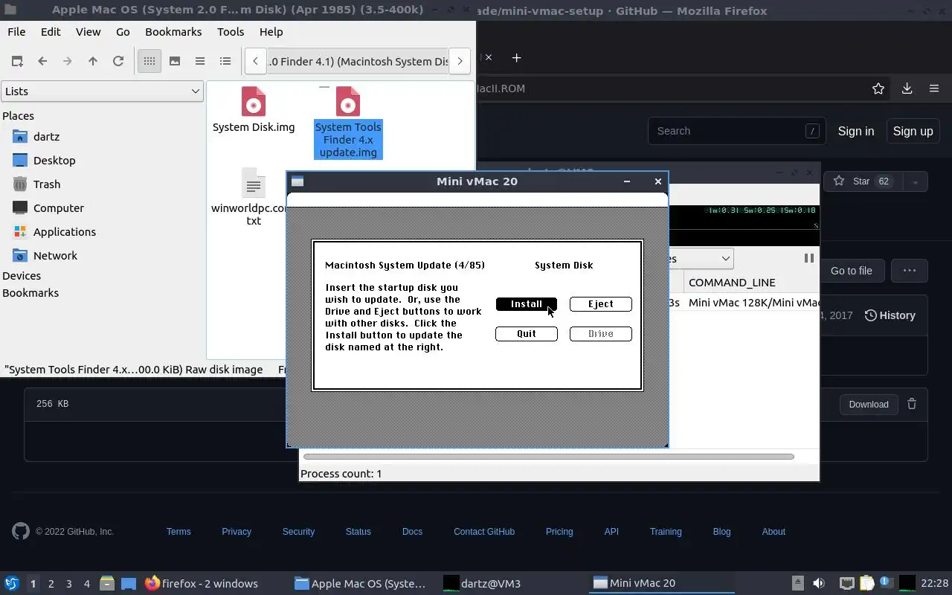Open volume control in system tray
Viewport: 952px width, 595px height.
tap(819, 583)
